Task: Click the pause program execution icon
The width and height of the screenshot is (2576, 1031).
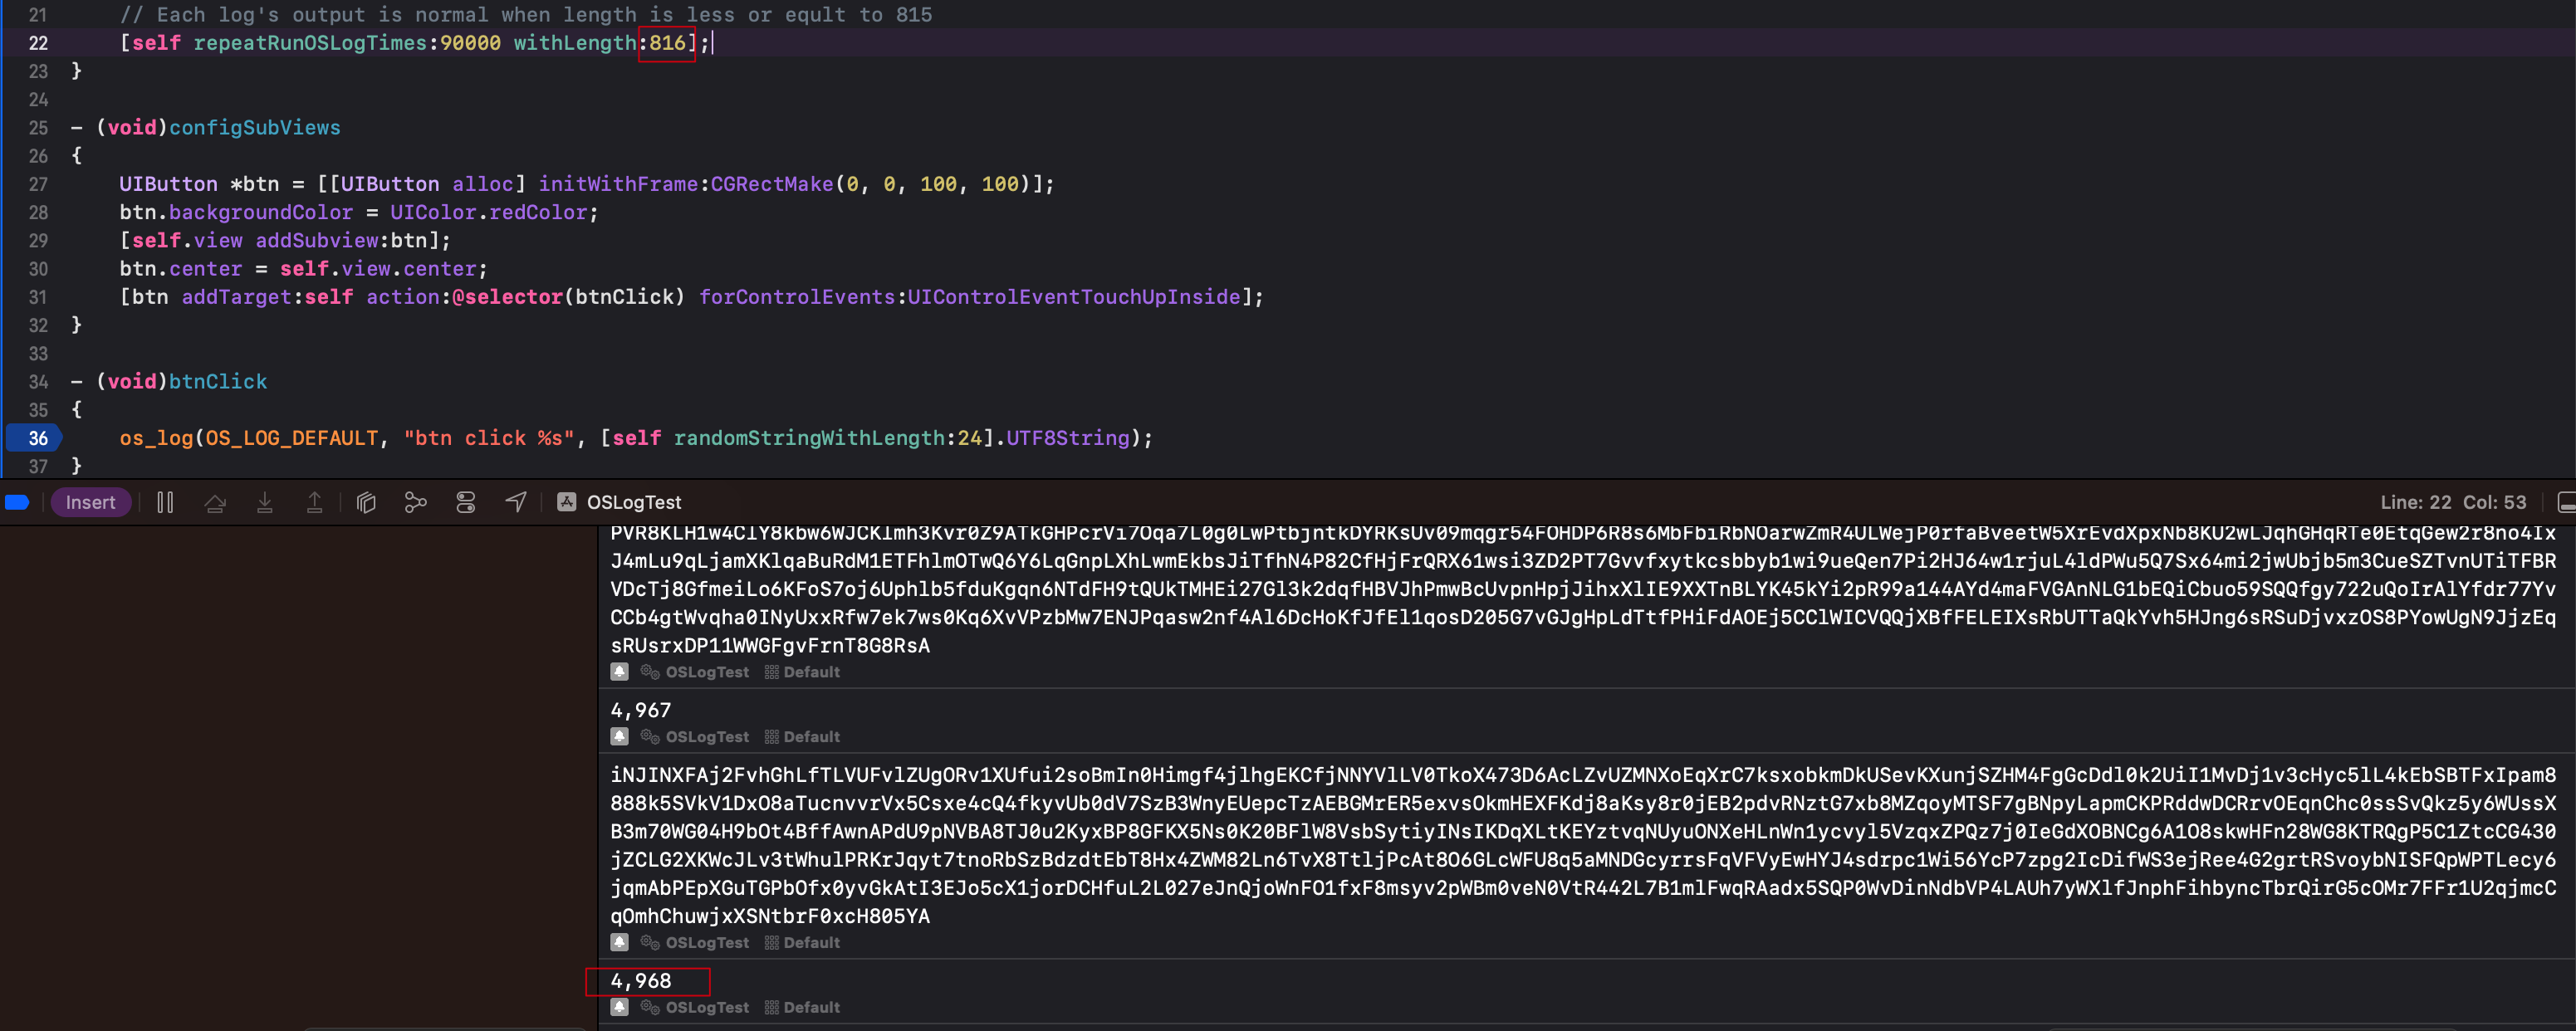Action: click(x=165, y=502)
